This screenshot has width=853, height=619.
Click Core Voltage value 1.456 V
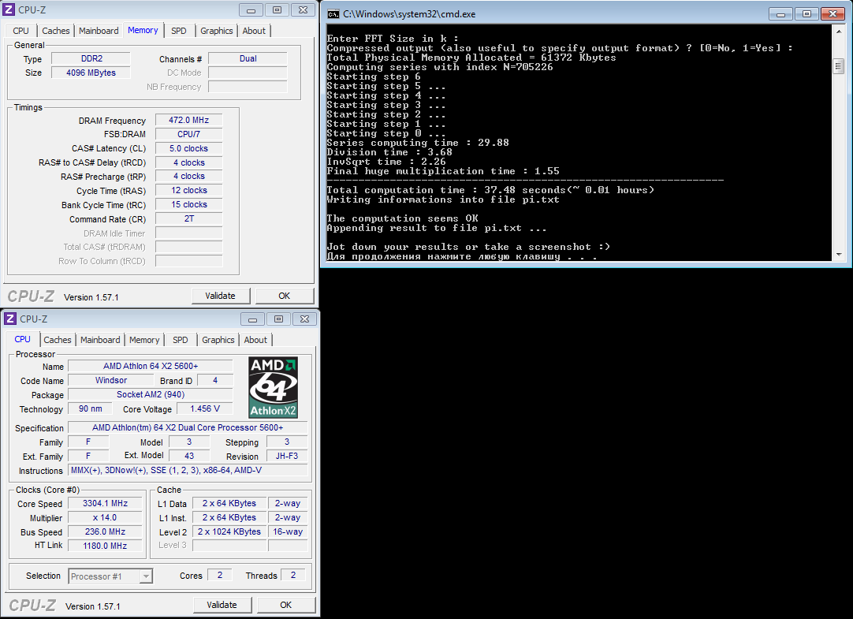click(205, 408)
